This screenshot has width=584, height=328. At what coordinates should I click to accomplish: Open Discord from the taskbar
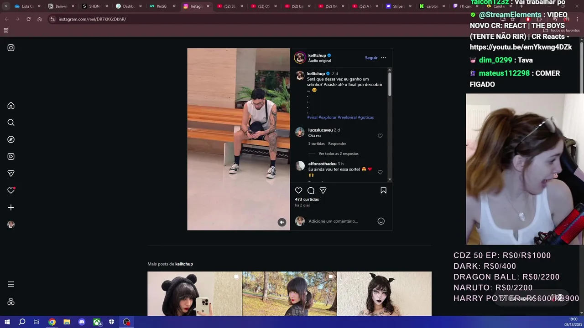click(82, 322)
